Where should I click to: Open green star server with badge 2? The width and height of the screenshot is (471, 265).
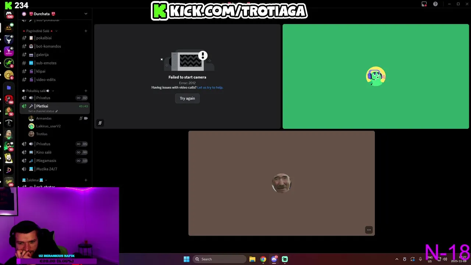(9, 63)
